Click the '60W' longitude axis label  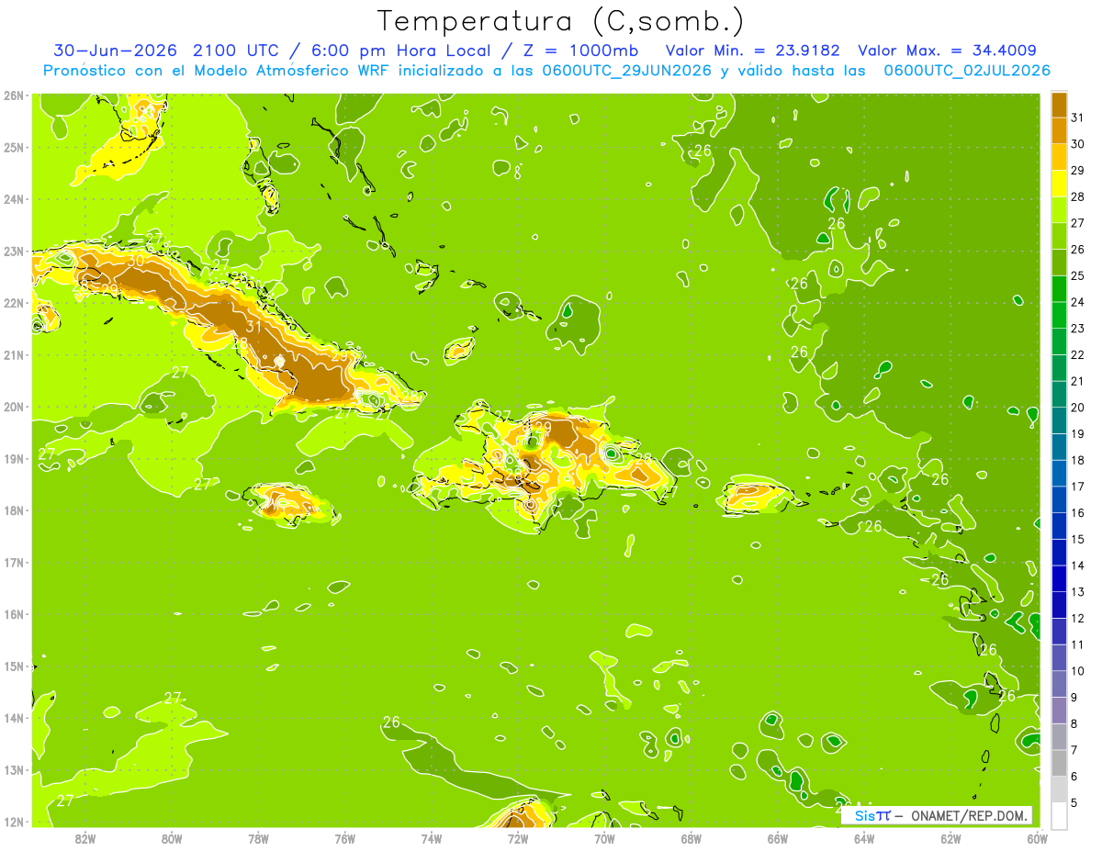tap(1036, 838)
